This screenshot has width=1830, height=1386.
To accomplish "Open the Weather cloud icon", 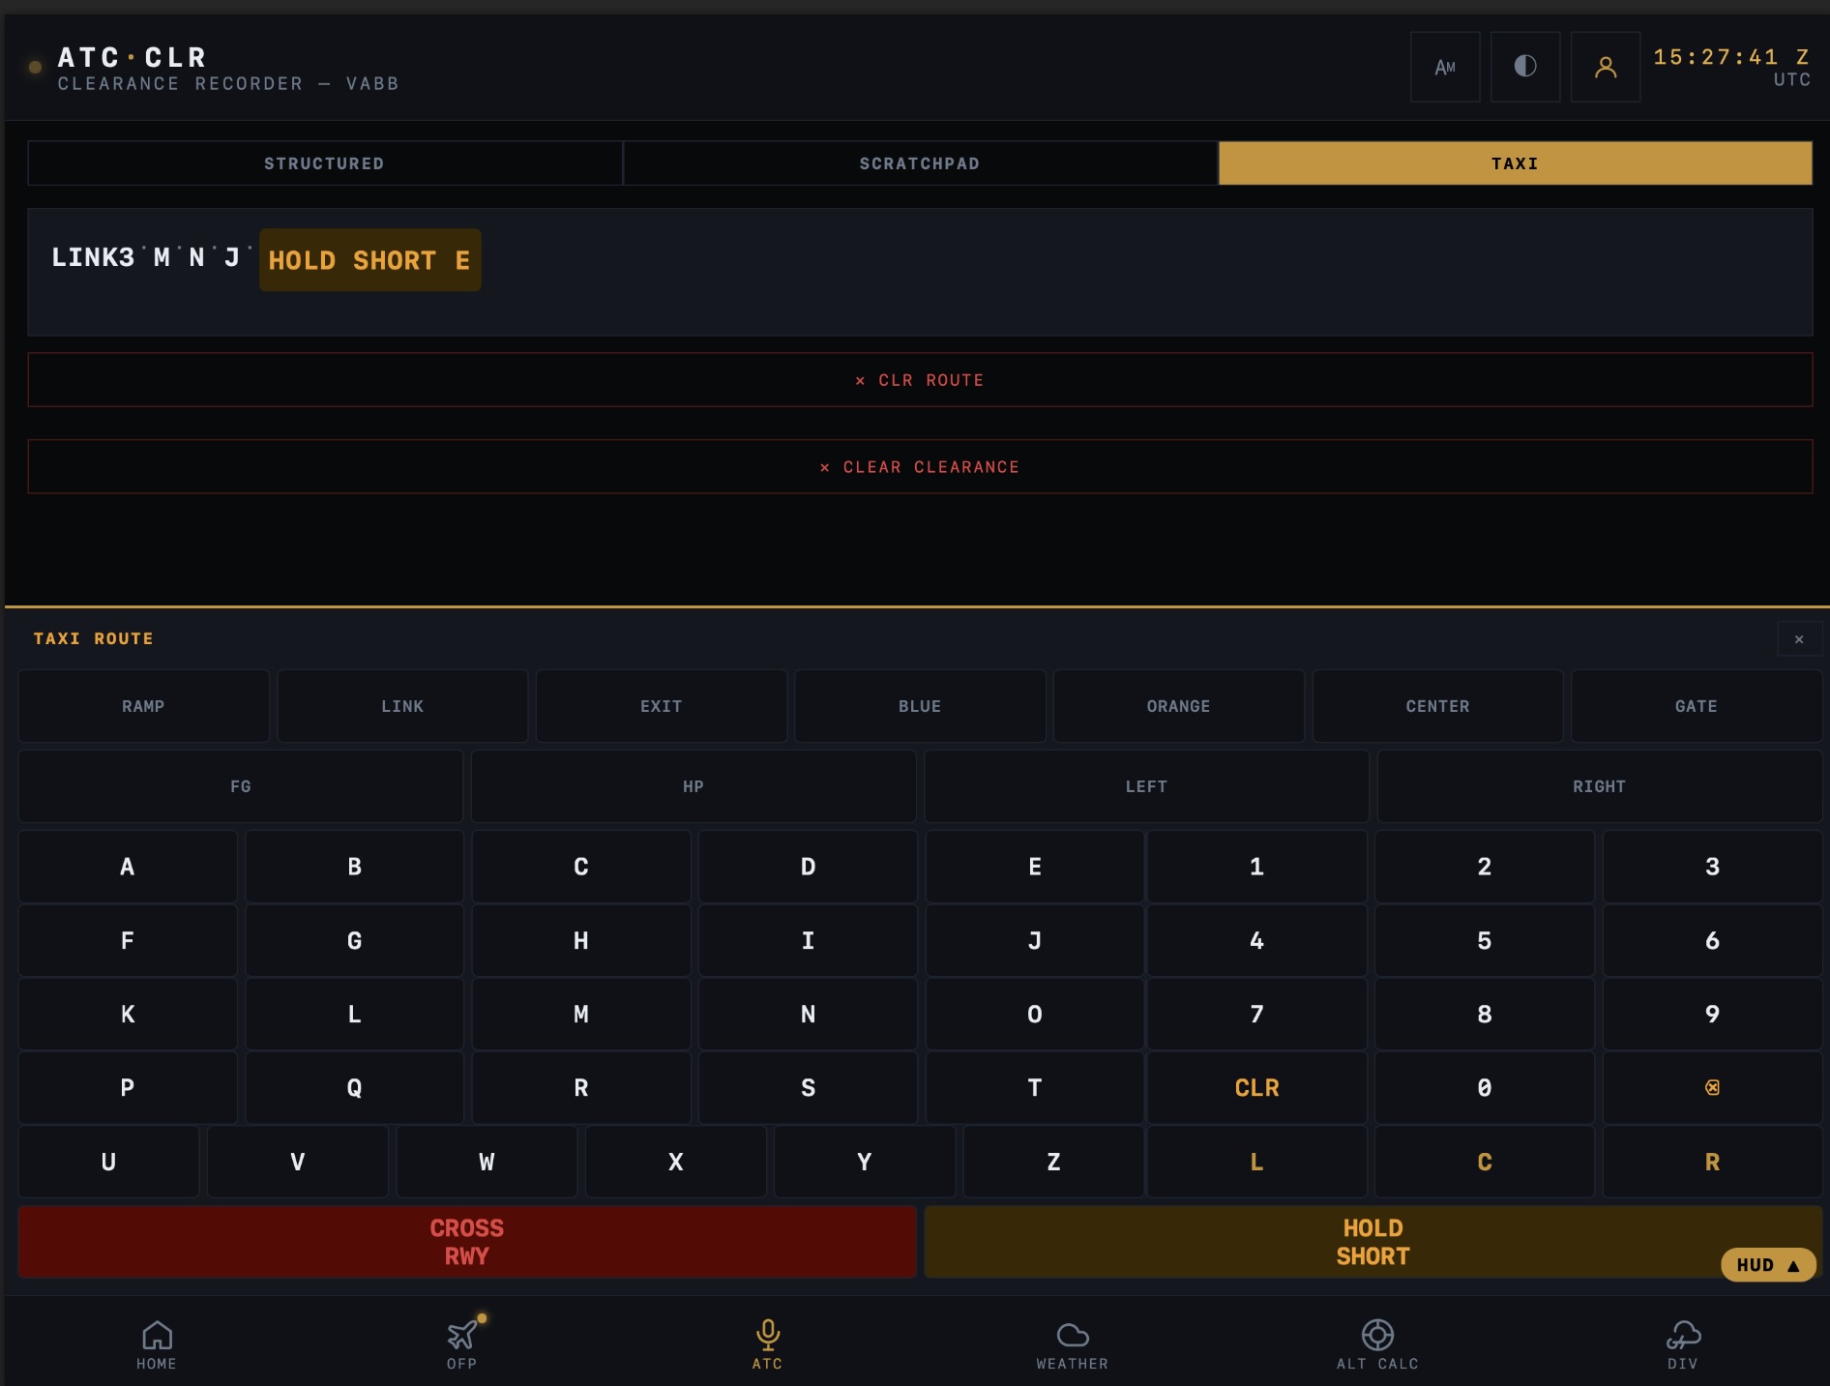I will [x=1073, y=1344].
